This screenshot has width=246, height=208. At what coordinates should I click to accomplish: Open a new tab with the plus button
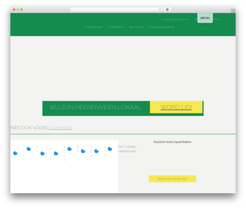pyautogui.click(x=233, y=11)
